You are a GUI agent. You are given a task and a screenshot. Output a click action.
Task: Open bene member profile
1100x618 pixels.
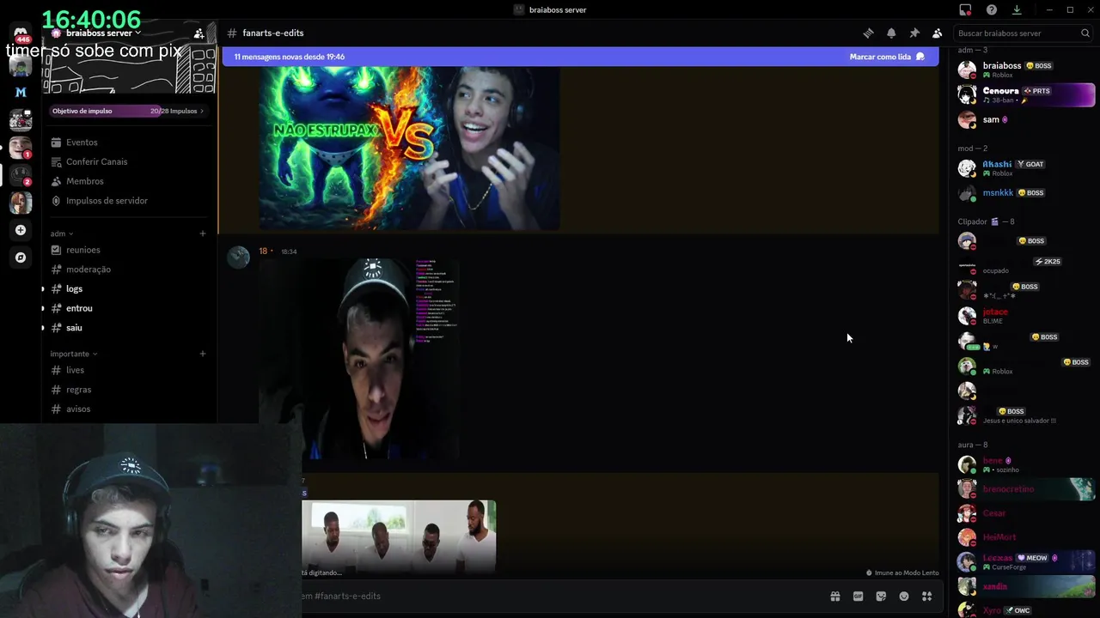pyautogui.click(x=1026, y=464)
